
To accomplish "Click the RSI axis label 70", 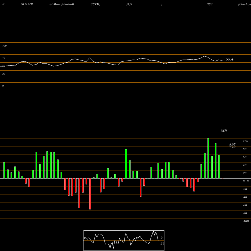I will click(x=4, y=58).
